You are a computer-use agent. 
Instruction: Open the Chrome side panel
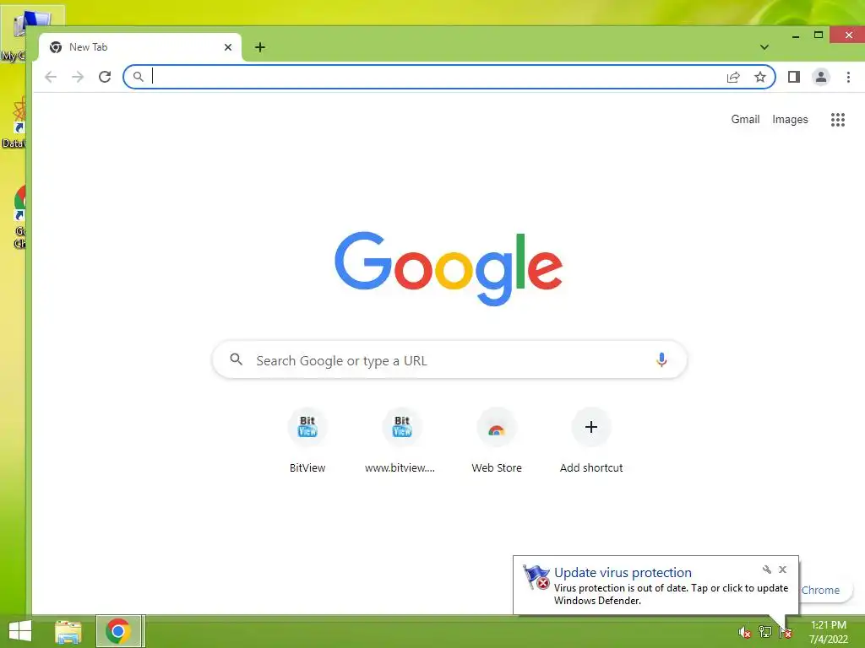click(794, 77)
